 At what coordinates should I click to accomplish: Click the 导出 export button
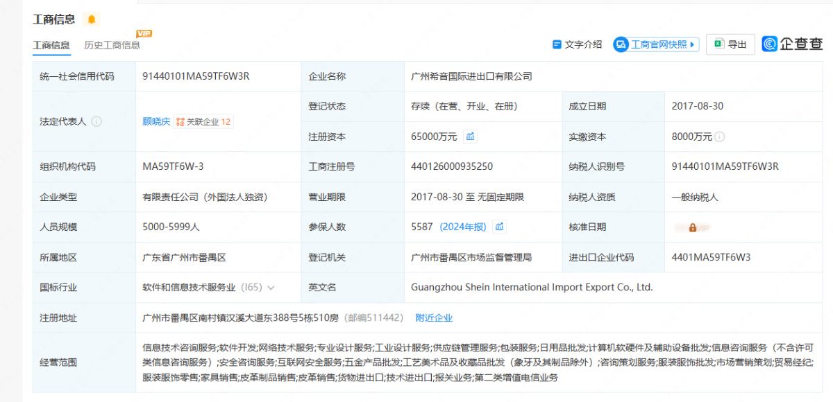(730, 44)
